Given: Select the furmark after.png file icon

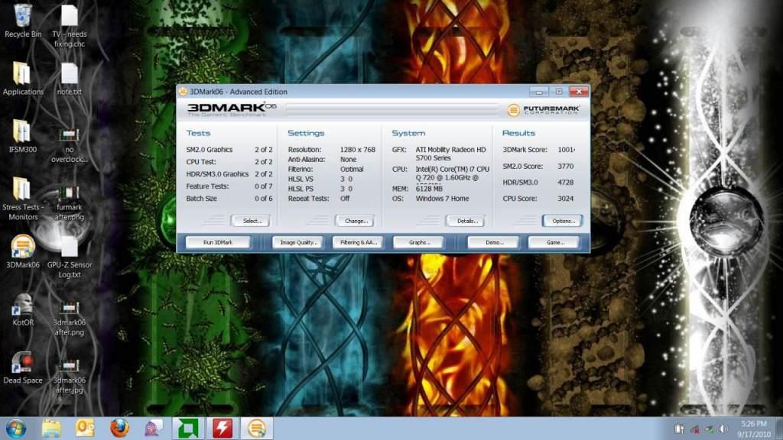Looking at the screenshot, I should pos(70,203).
